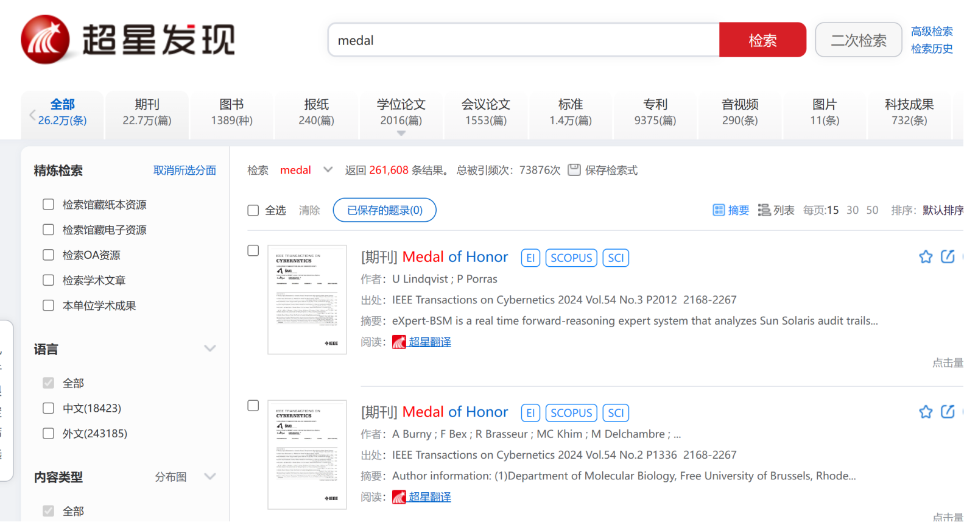Set results per page to 50

point(872,210)
